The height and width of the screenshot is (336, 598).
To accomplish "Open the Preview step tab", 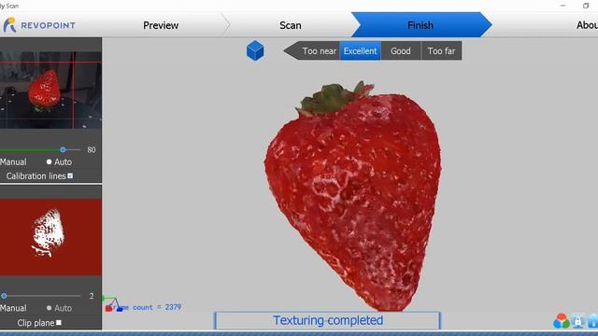I will 161,25.
